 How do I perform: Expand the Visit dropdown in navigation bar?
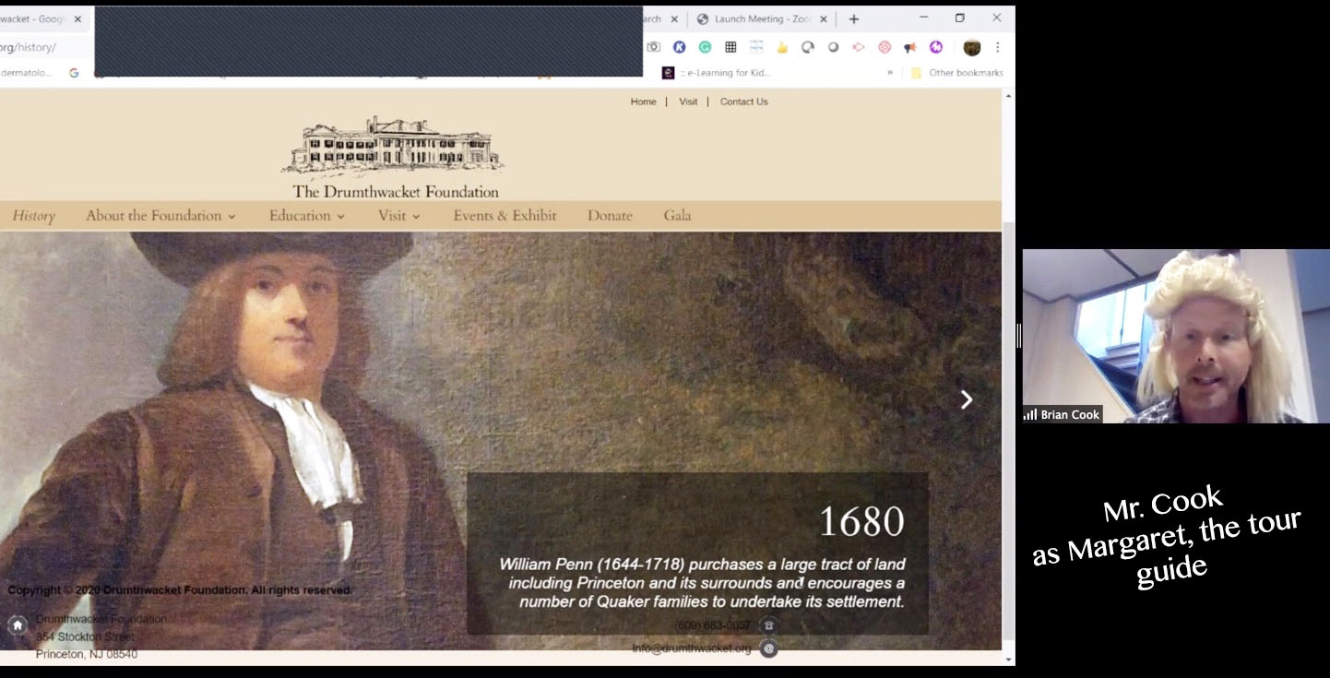pyautogui.click(x=398, y=216)
